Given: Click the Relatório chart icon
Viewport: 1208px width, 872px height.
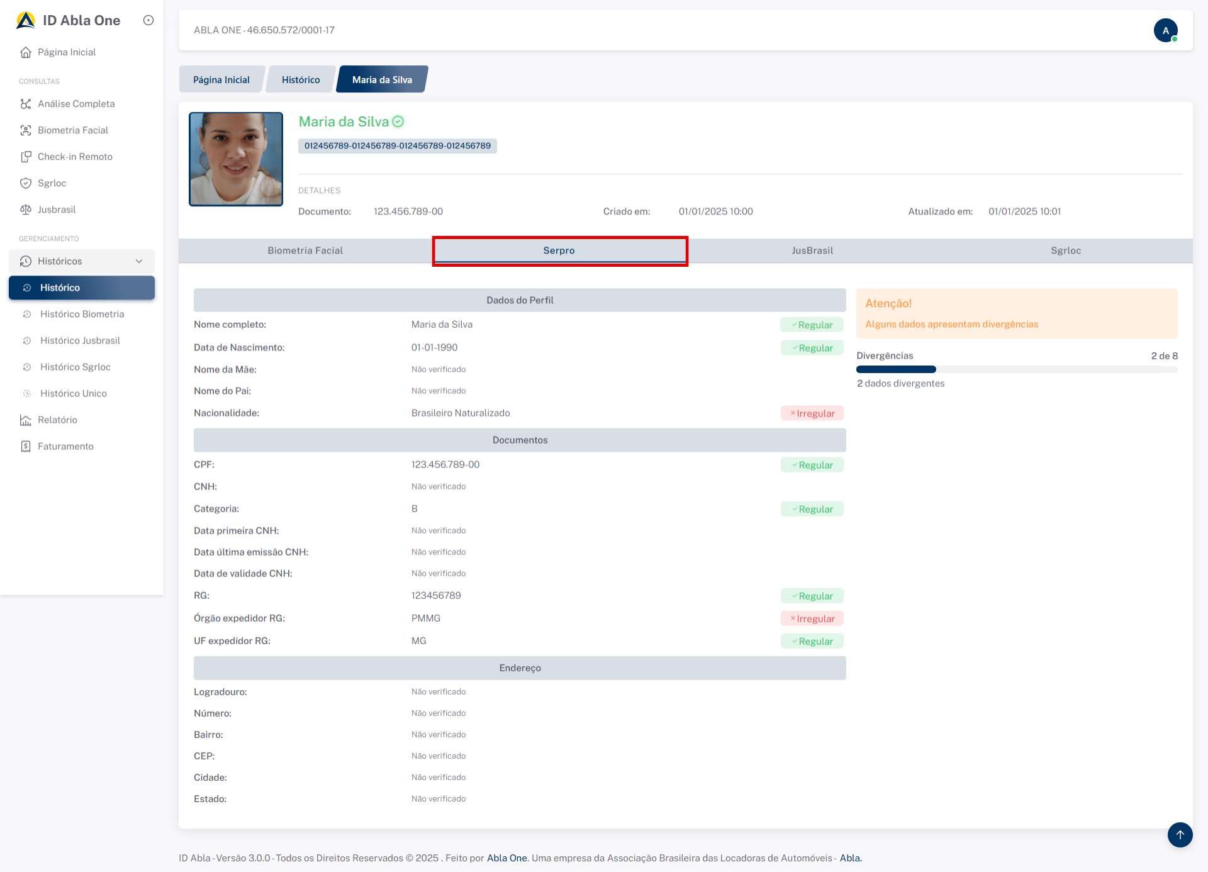Looking at the screenshot, I should (x=26, y=420).
